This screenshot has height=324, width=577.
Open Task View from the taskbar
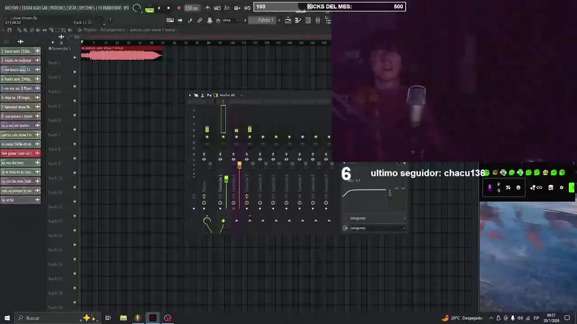[x=108, y=318]
